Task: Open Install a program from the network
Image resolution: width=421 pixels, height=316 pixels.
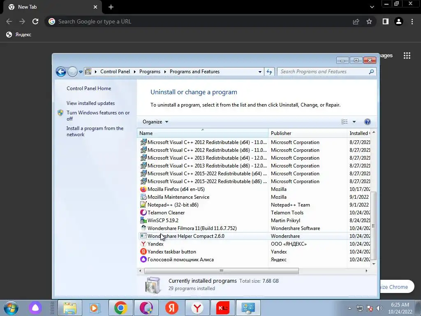Action: coord(95,131)
